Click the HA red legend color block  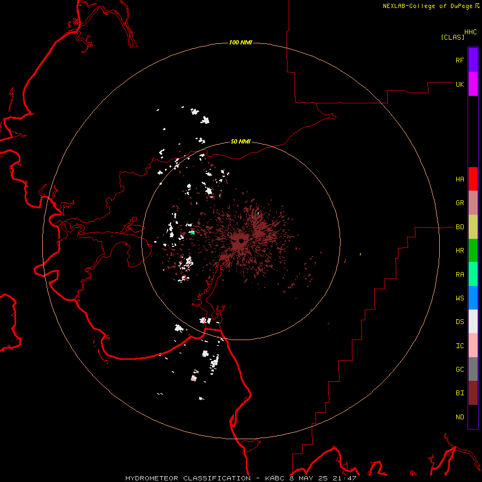coord(473,179)
